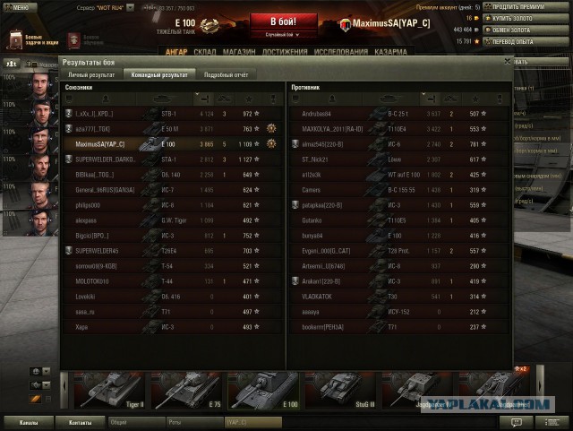573x431 pixels.
Task: Open the Боевые задачи и акции icon
Action: tap(16, 39)
